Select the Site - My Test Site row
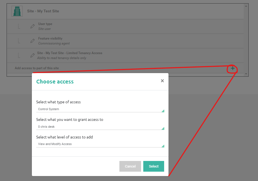Screen dimensions: 258x181 [x=125, y=11]
